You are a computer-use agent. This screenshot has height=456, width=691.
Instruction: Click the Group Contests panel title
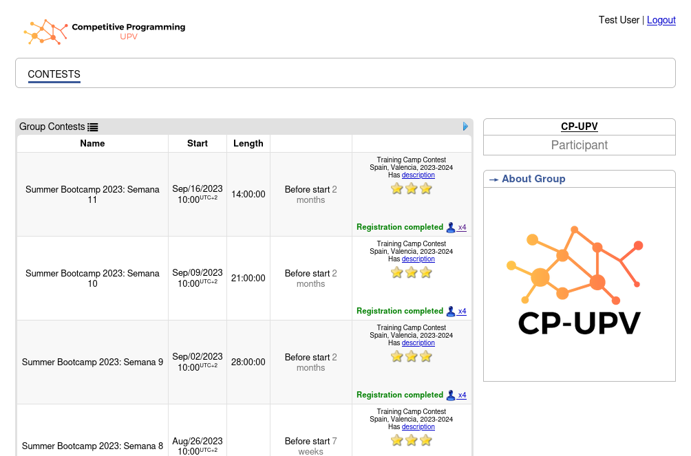point(52,127)
